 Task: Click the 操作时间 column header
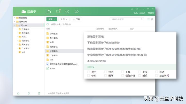(x=100, y=29)
